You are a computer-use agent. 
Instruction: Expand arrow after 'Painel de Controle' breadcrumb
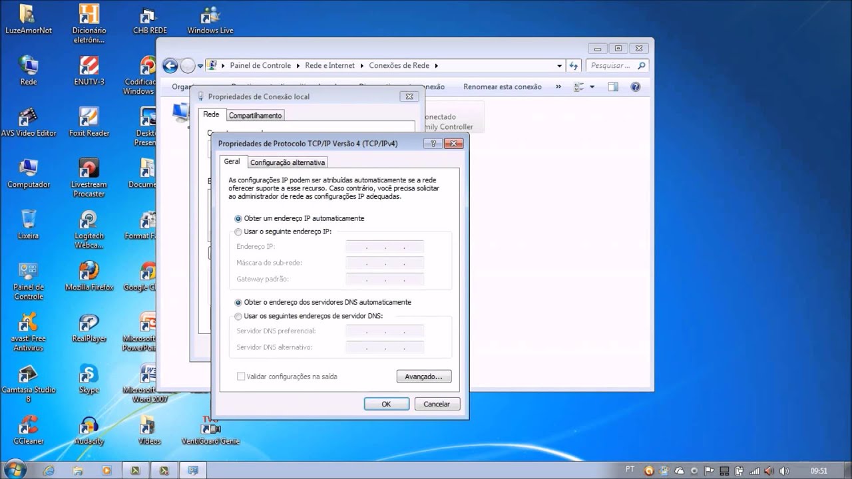[298, 66]
